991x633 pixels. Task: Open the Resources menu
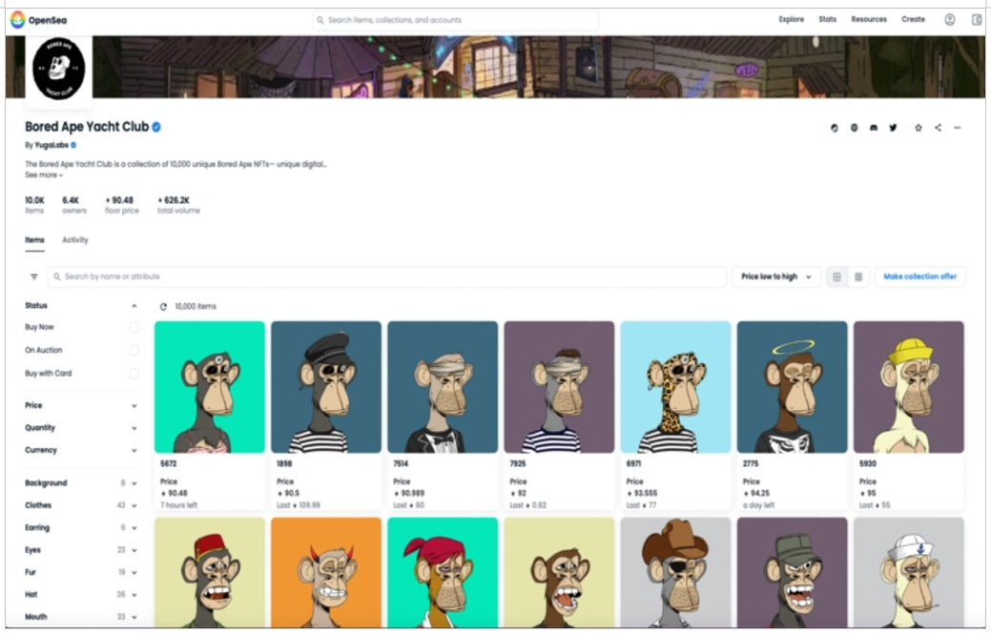tap(869, 20)
